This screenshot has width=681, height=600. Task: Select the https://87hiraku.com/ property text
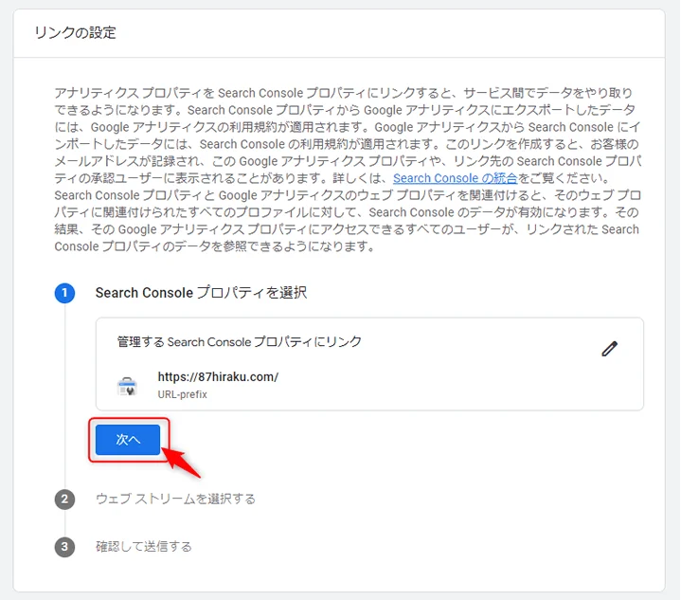tap(218, 376)
